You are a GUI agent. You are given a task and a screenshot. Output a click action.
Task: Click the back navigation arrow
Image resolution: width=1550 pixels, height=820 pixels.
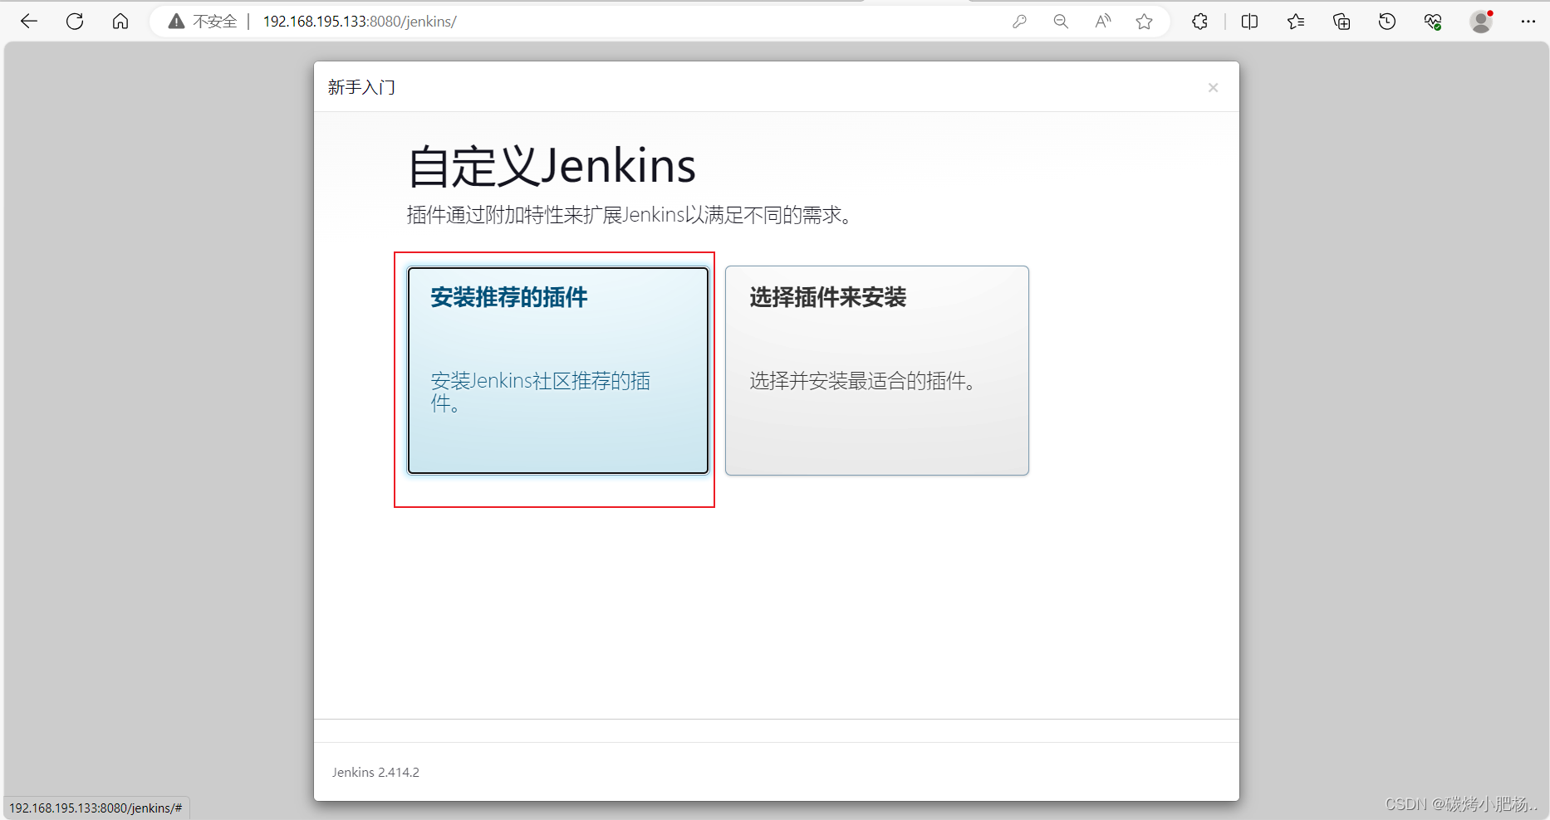[x=28, y=21]
